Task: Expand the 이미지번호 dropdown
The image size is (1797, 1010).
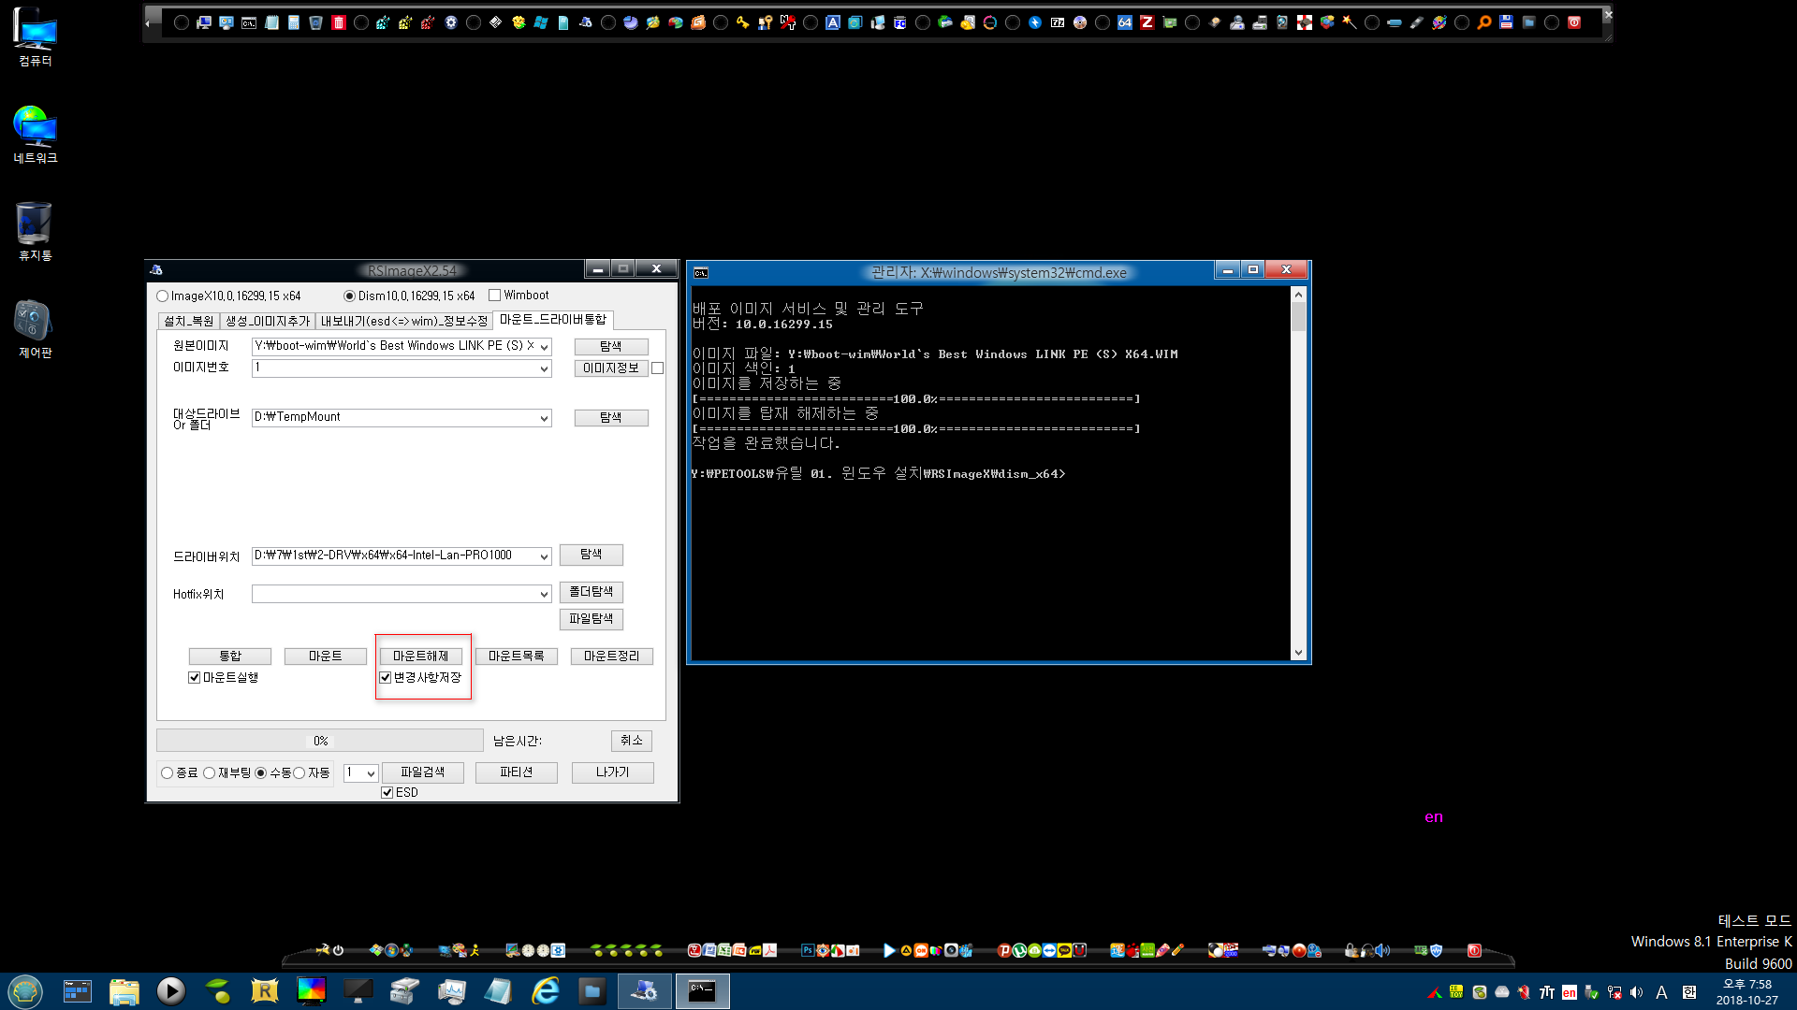Action: tap(544, 369)
